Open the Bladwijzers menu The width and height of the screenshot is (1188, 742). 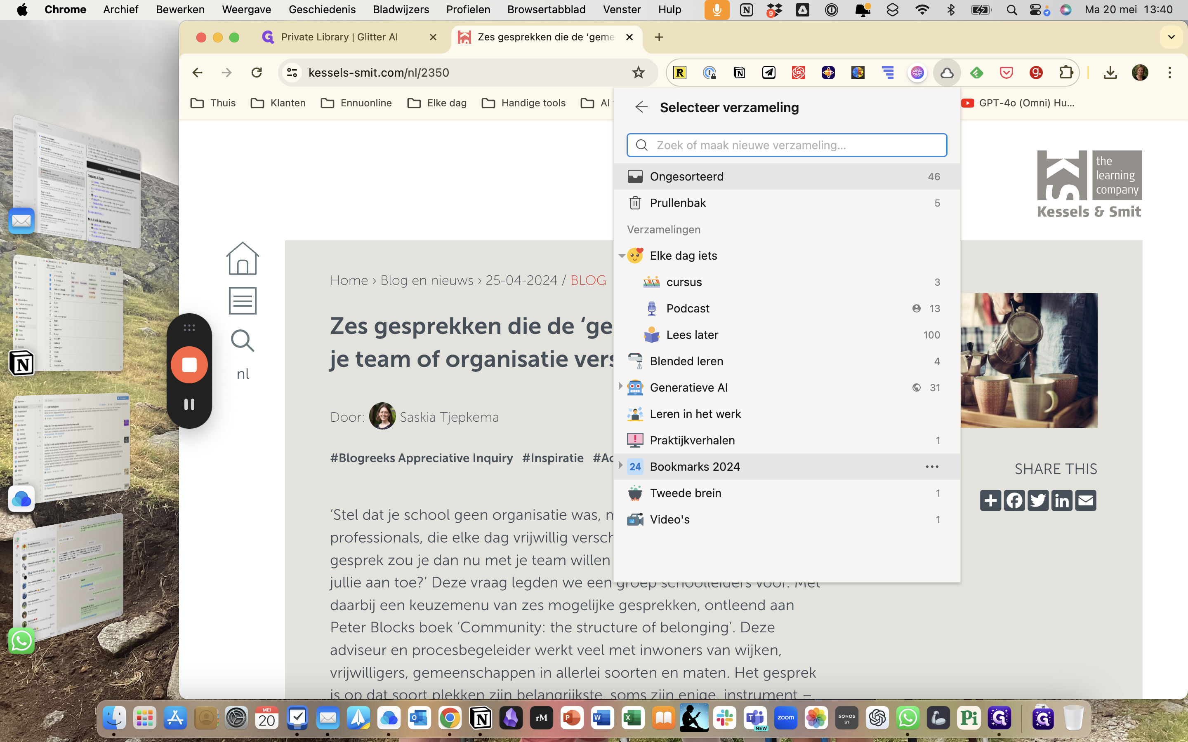coord(401,10)
